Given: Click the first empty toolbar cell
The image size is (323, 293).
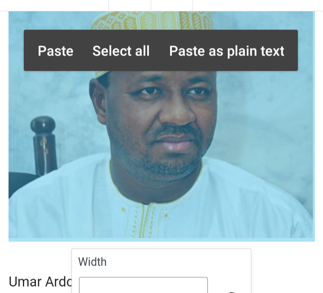Looking at the screenshot, I should pyautogui.click(x=130, y=5).
